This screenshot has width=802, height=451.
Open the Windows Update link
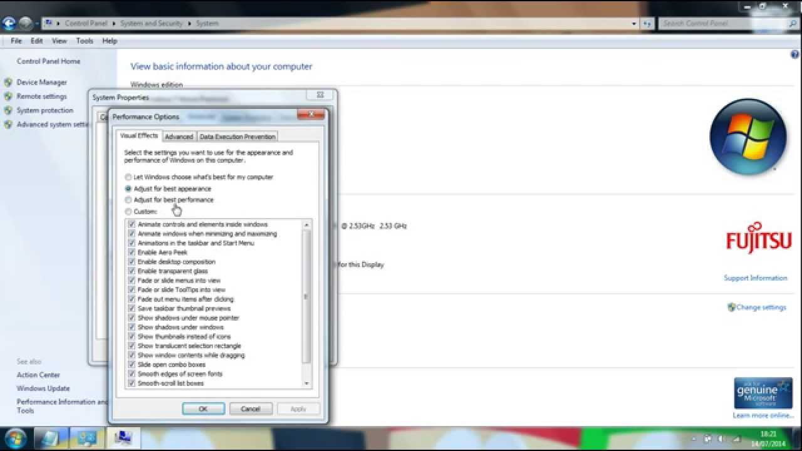(x=43, y=388)
